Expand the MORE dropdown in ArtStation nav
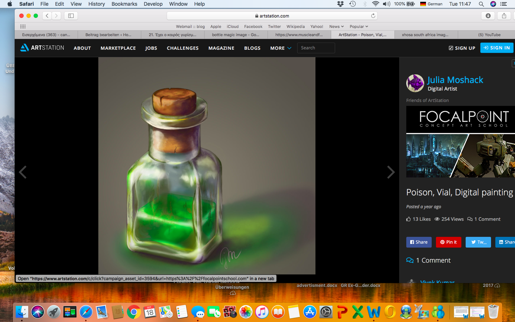This screenshot has width=515, height=322. [x=281, y=48]
